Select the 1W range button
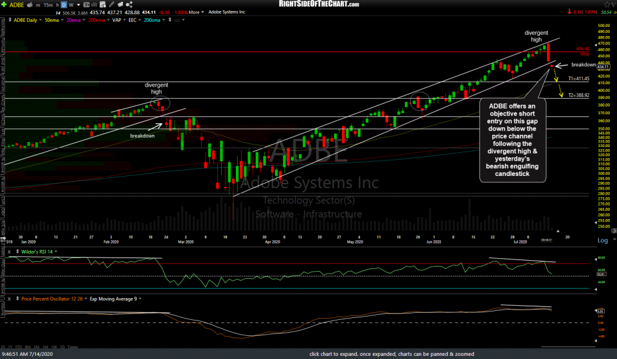This screenshot has width=617, height=359. (54, 347)
